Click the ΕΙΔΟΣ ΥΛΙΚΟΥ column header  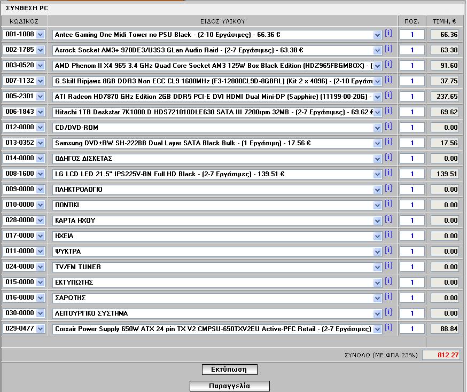click(223, 21)
